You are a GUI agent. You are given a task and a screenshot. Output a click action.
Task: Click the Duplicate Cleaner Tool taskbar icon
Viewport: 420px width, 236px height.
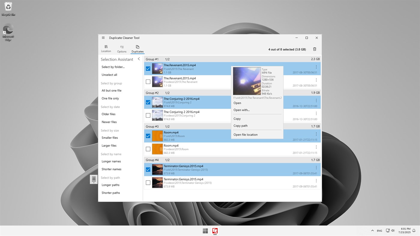click(x=215, y=231)
